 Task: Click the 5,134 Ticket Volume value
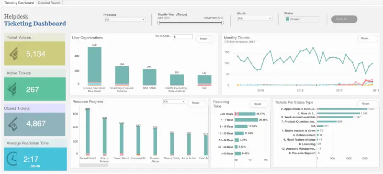click(x=35, y=54)
